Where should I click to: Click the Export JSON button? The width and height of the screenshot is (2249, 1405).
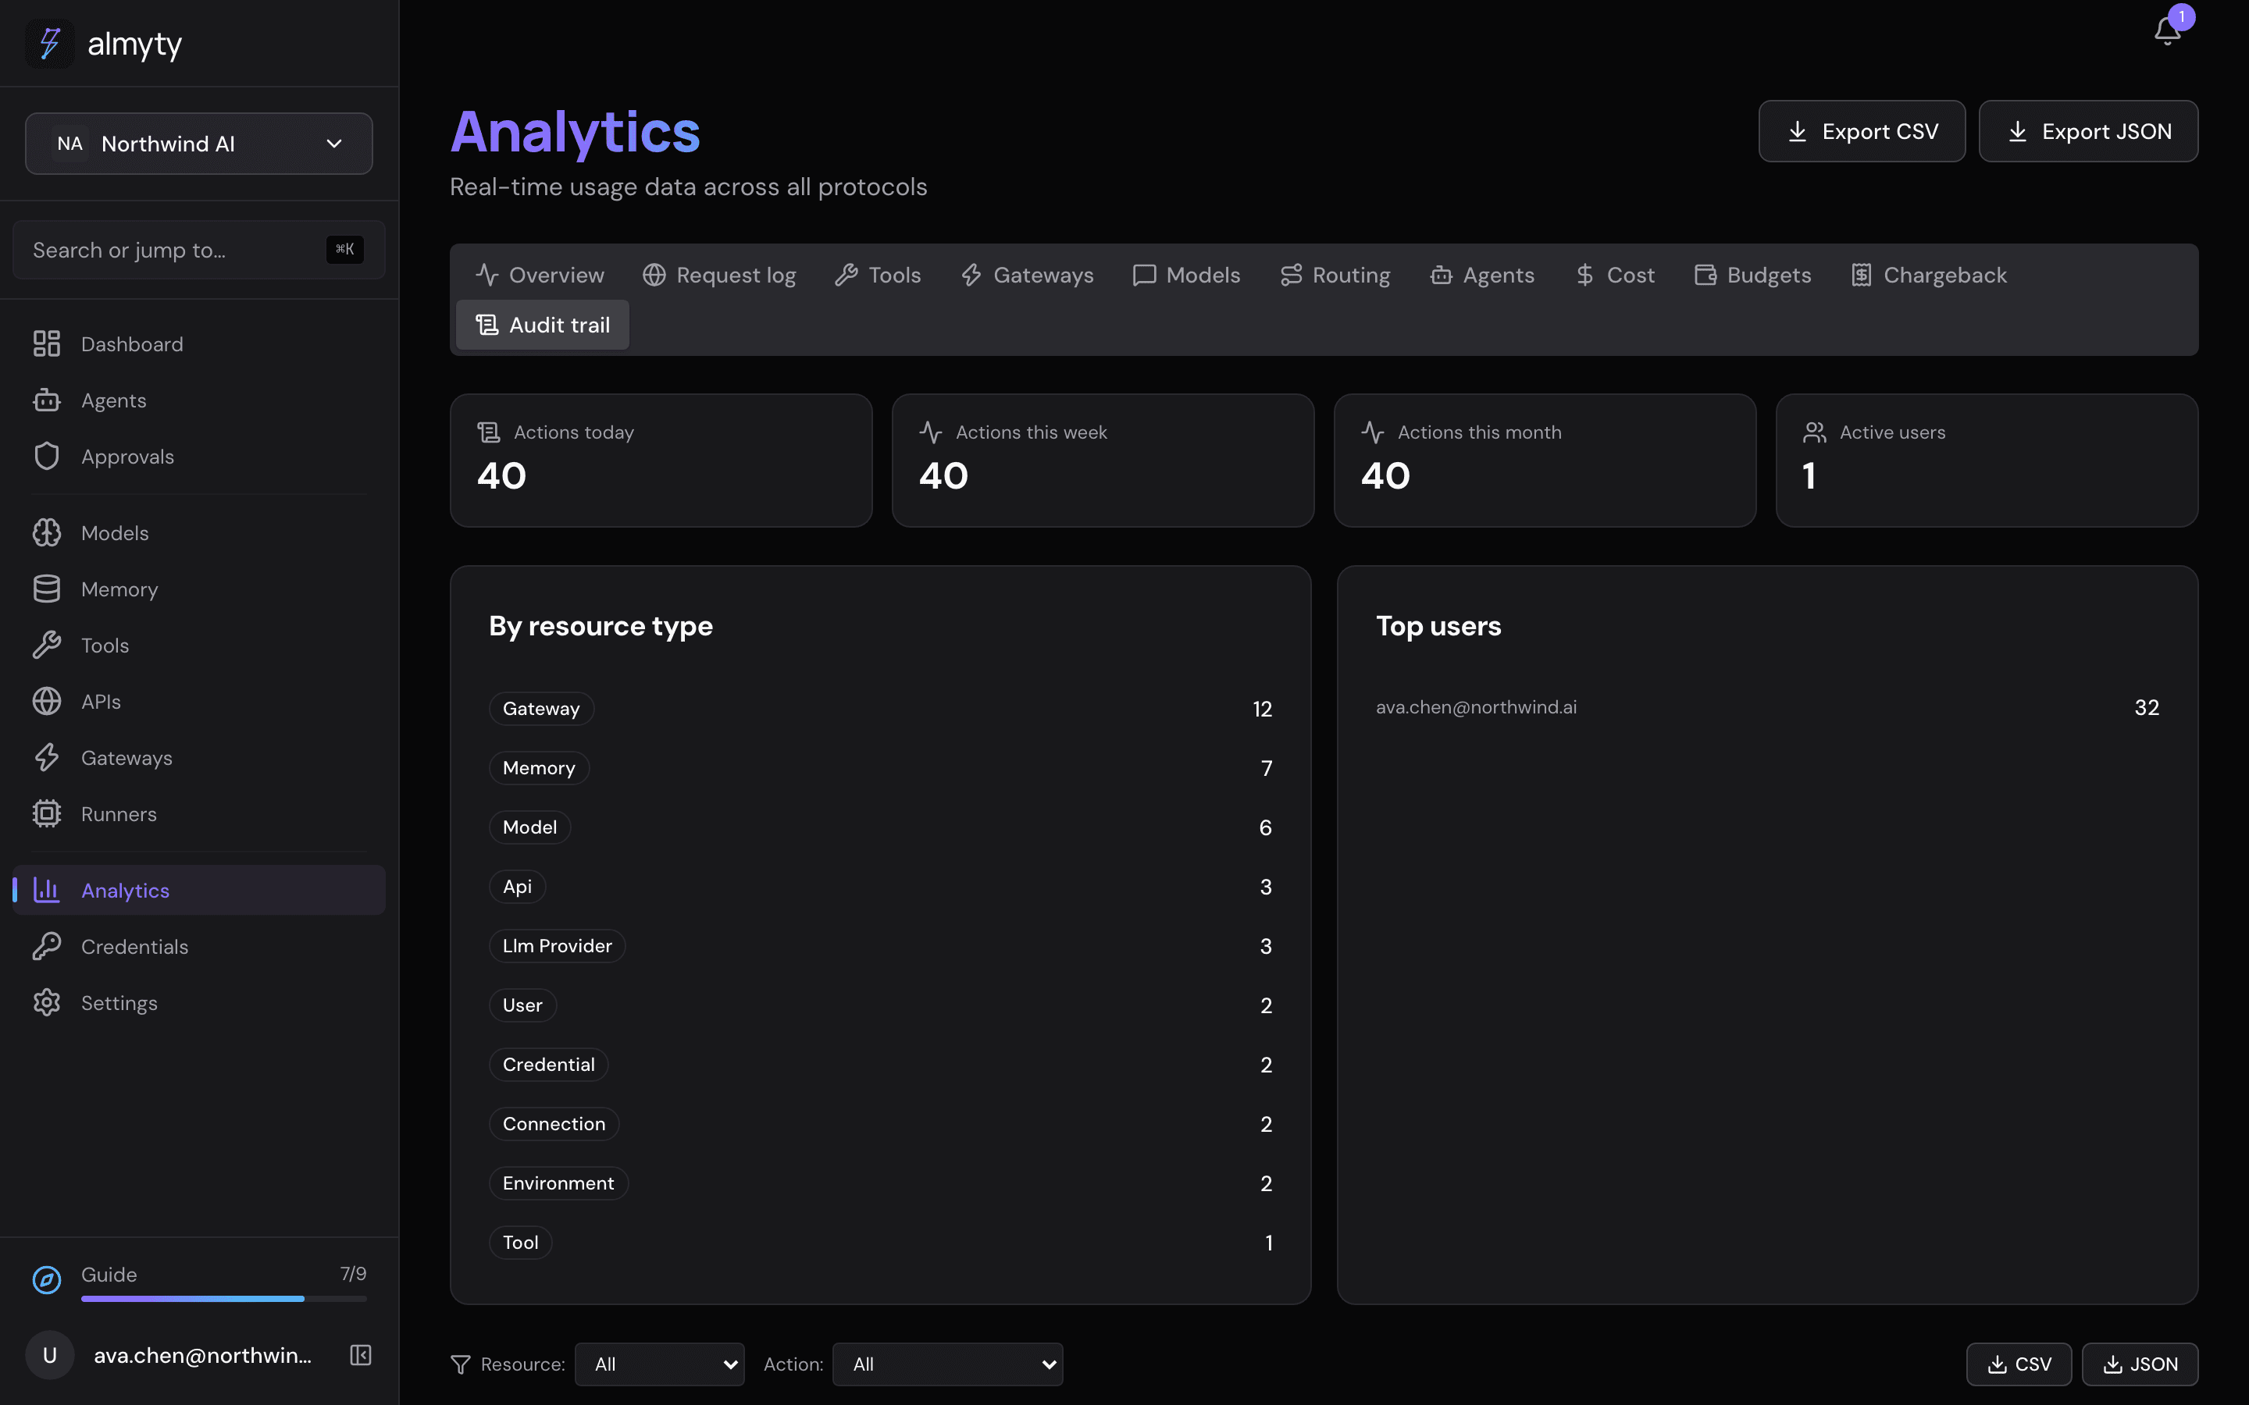click(x=2088, y=131)
